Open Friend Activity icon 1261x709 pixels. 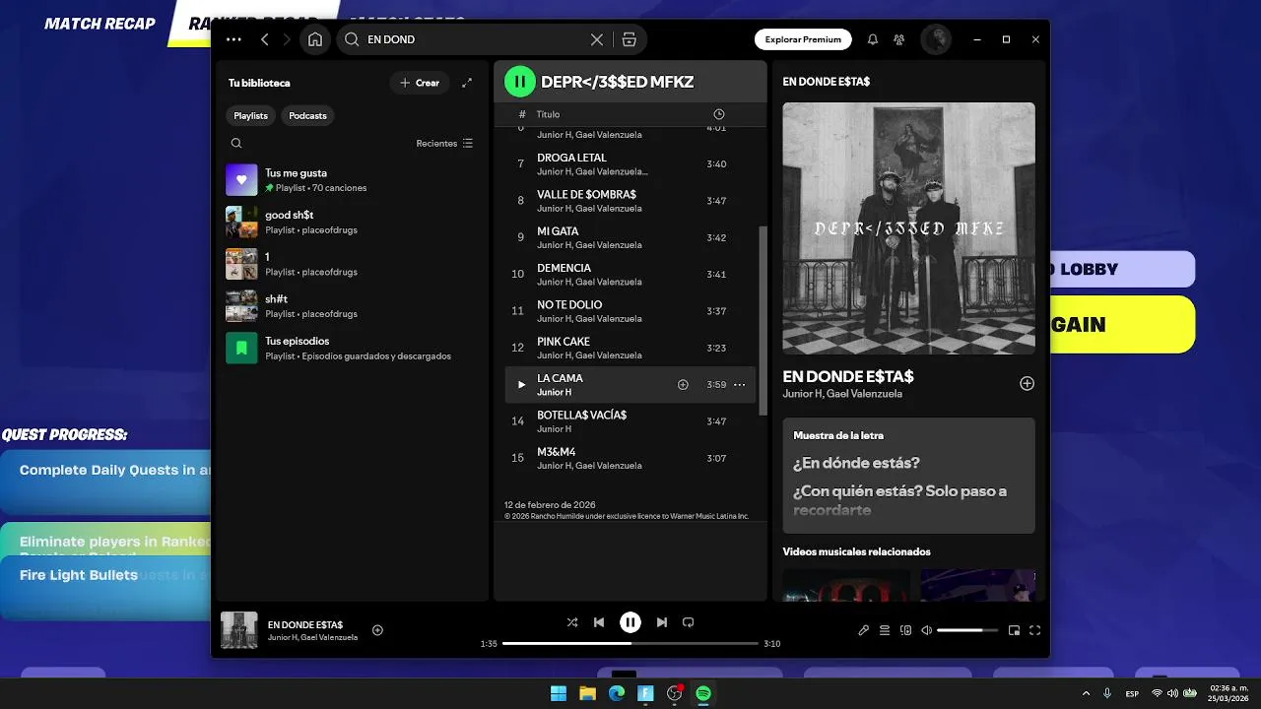click(x=898, y=39)
